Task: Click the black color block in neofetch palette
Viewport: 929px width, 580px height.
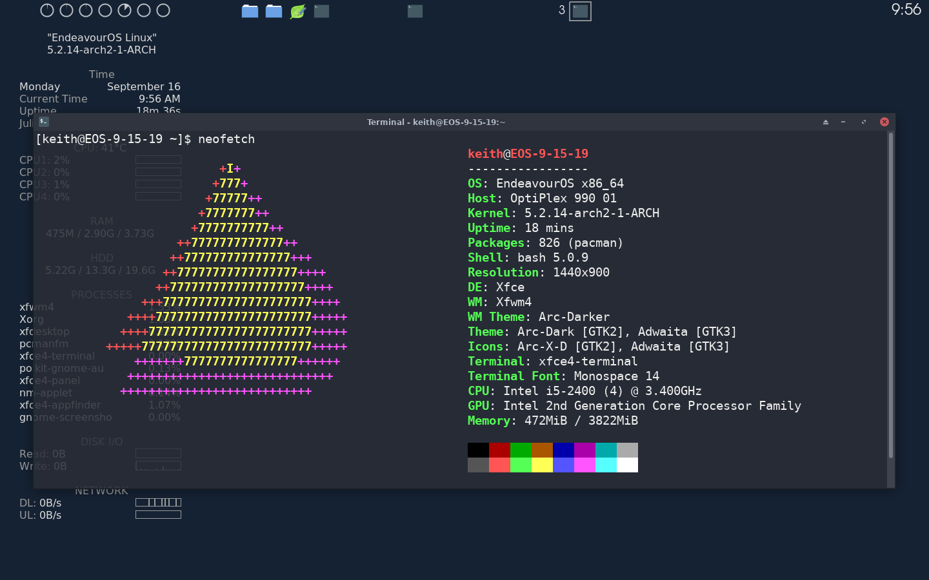Action: point(478,450)
